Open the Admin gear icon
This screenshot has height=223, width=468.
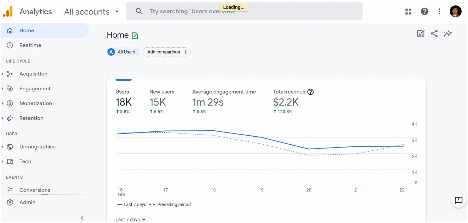[x=9, y=202]
